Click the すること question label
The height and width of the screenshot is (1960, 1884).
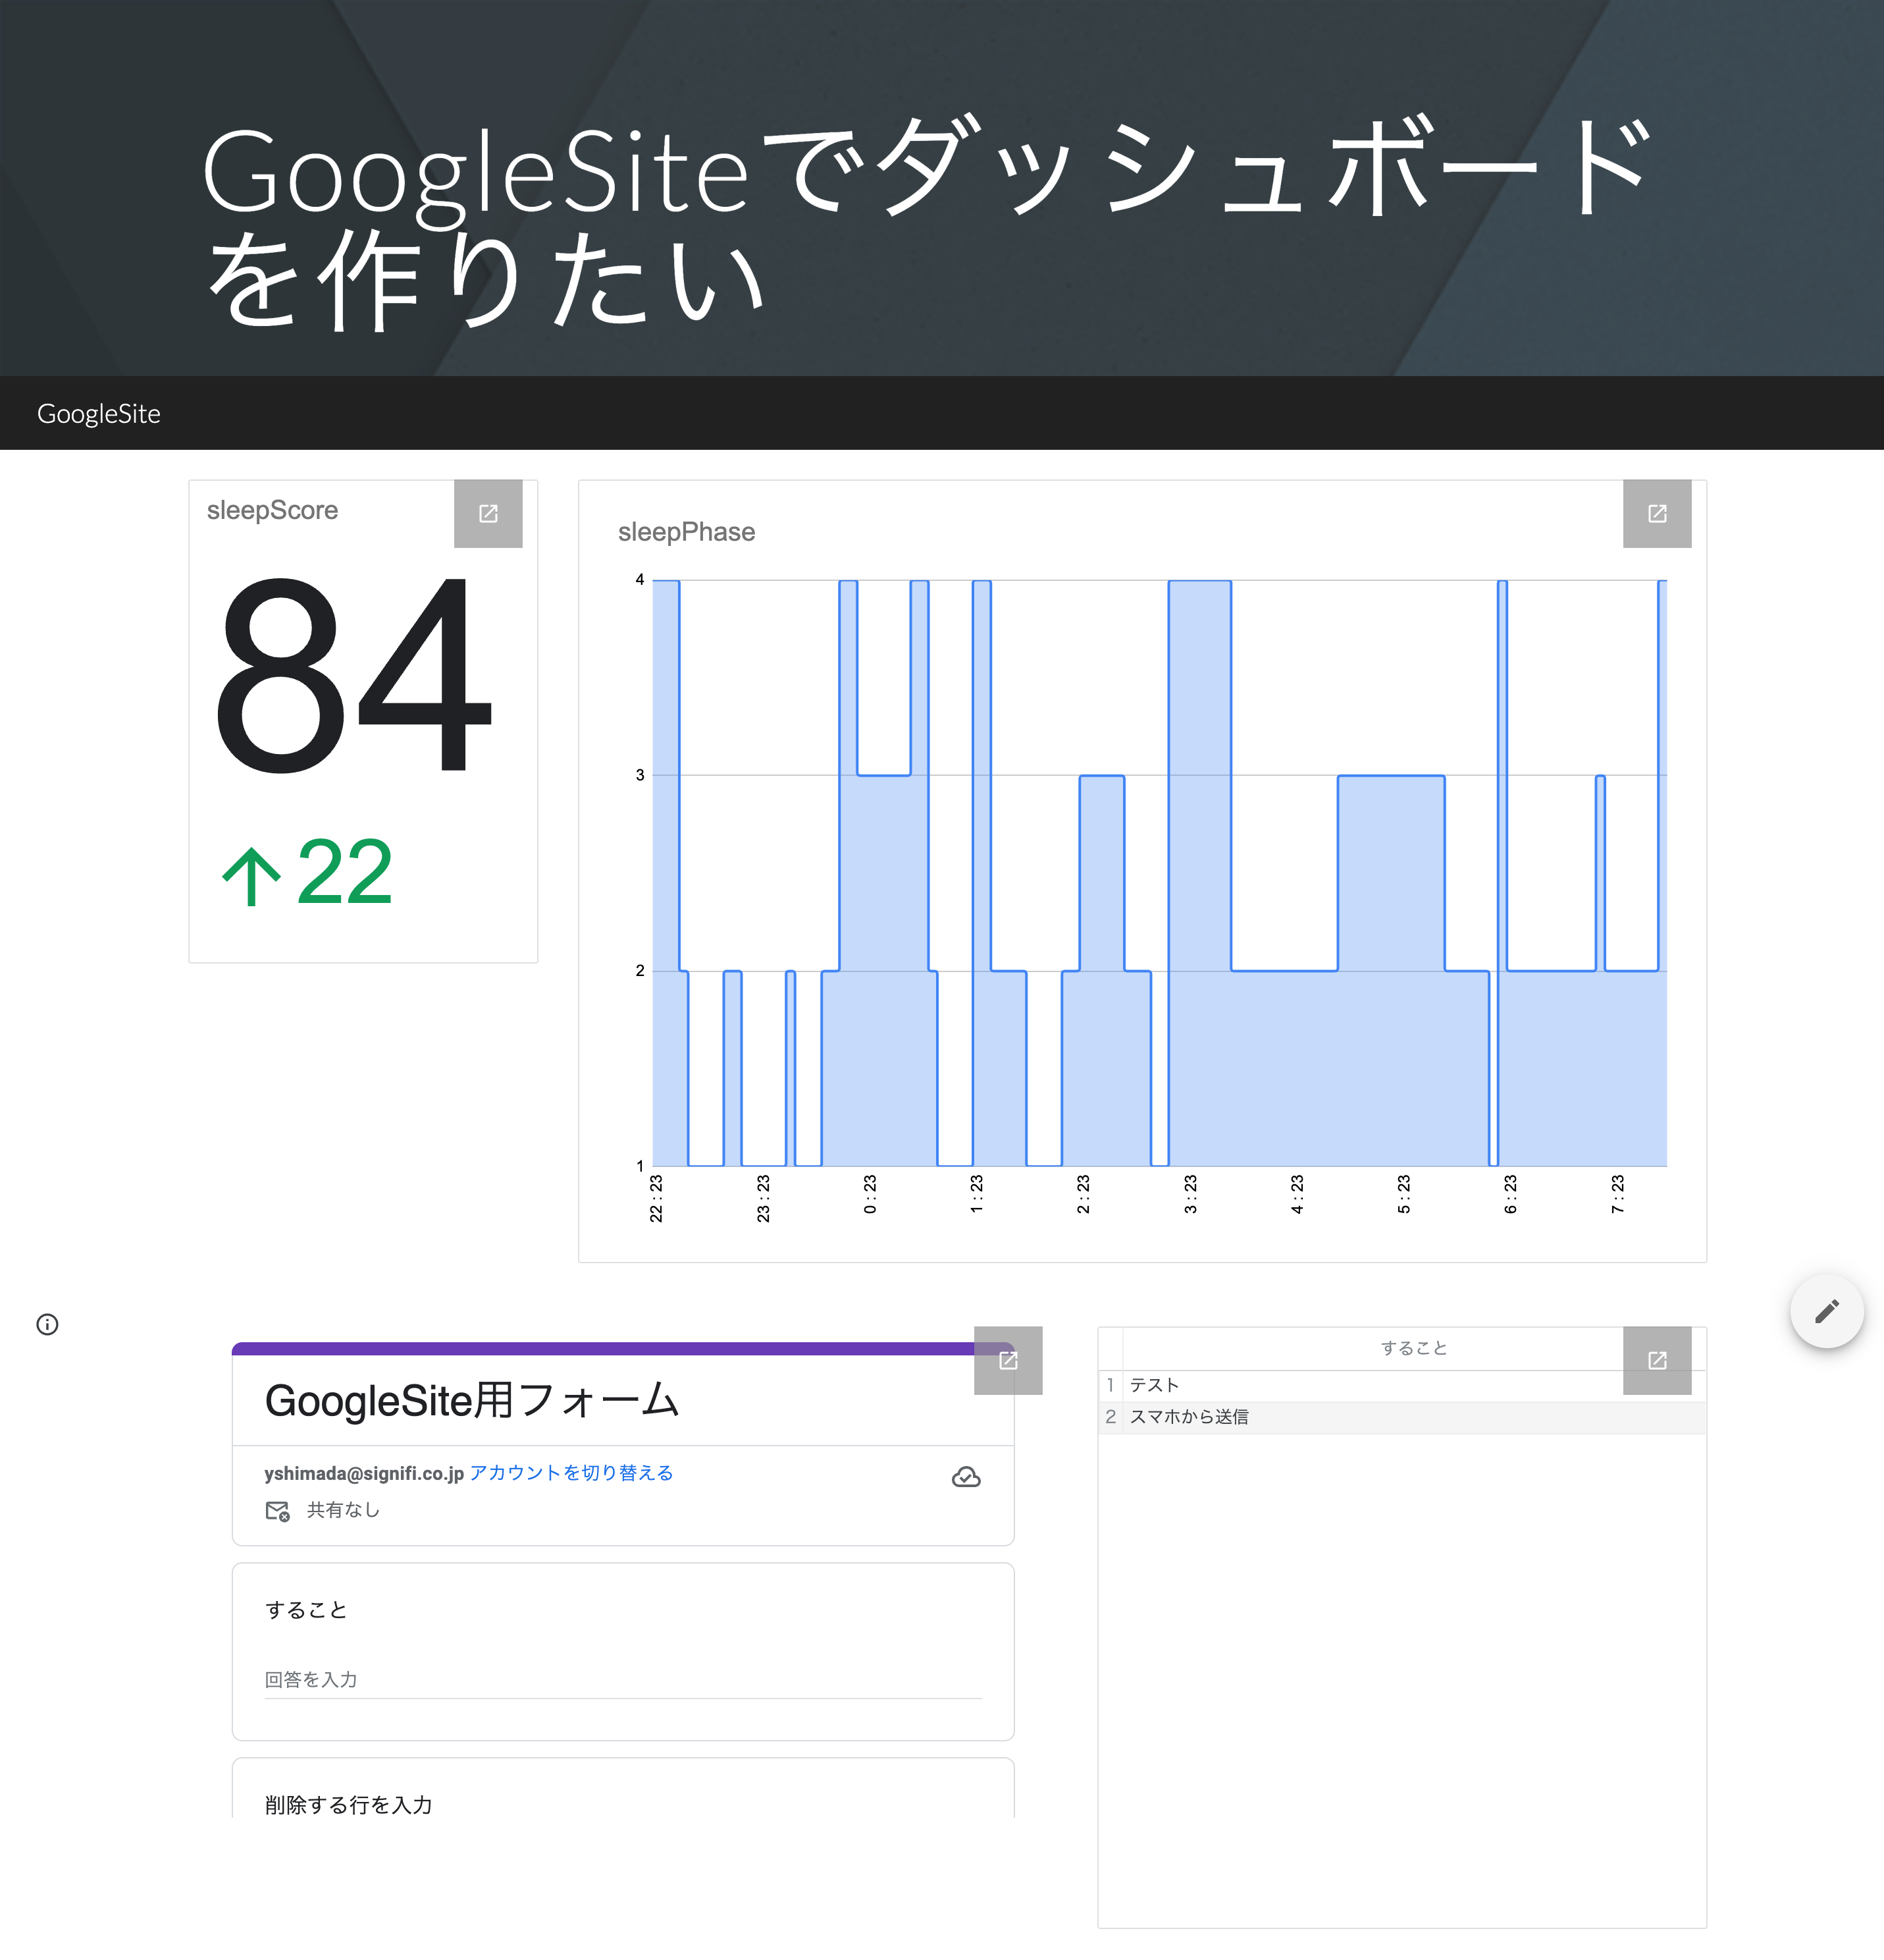[x=306, y=1609]
